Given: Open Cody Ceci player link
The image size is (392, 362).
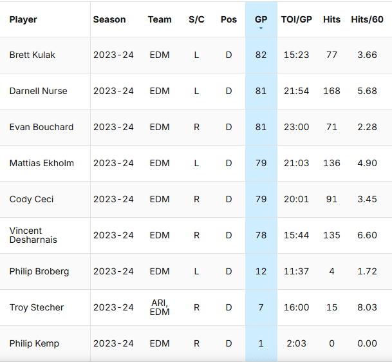Looking at the screenshot, I should pos(30,199).
